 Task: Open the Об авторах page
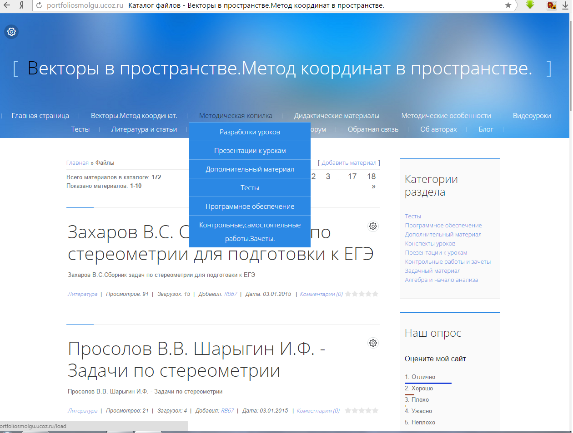click(x=438, y=129)
